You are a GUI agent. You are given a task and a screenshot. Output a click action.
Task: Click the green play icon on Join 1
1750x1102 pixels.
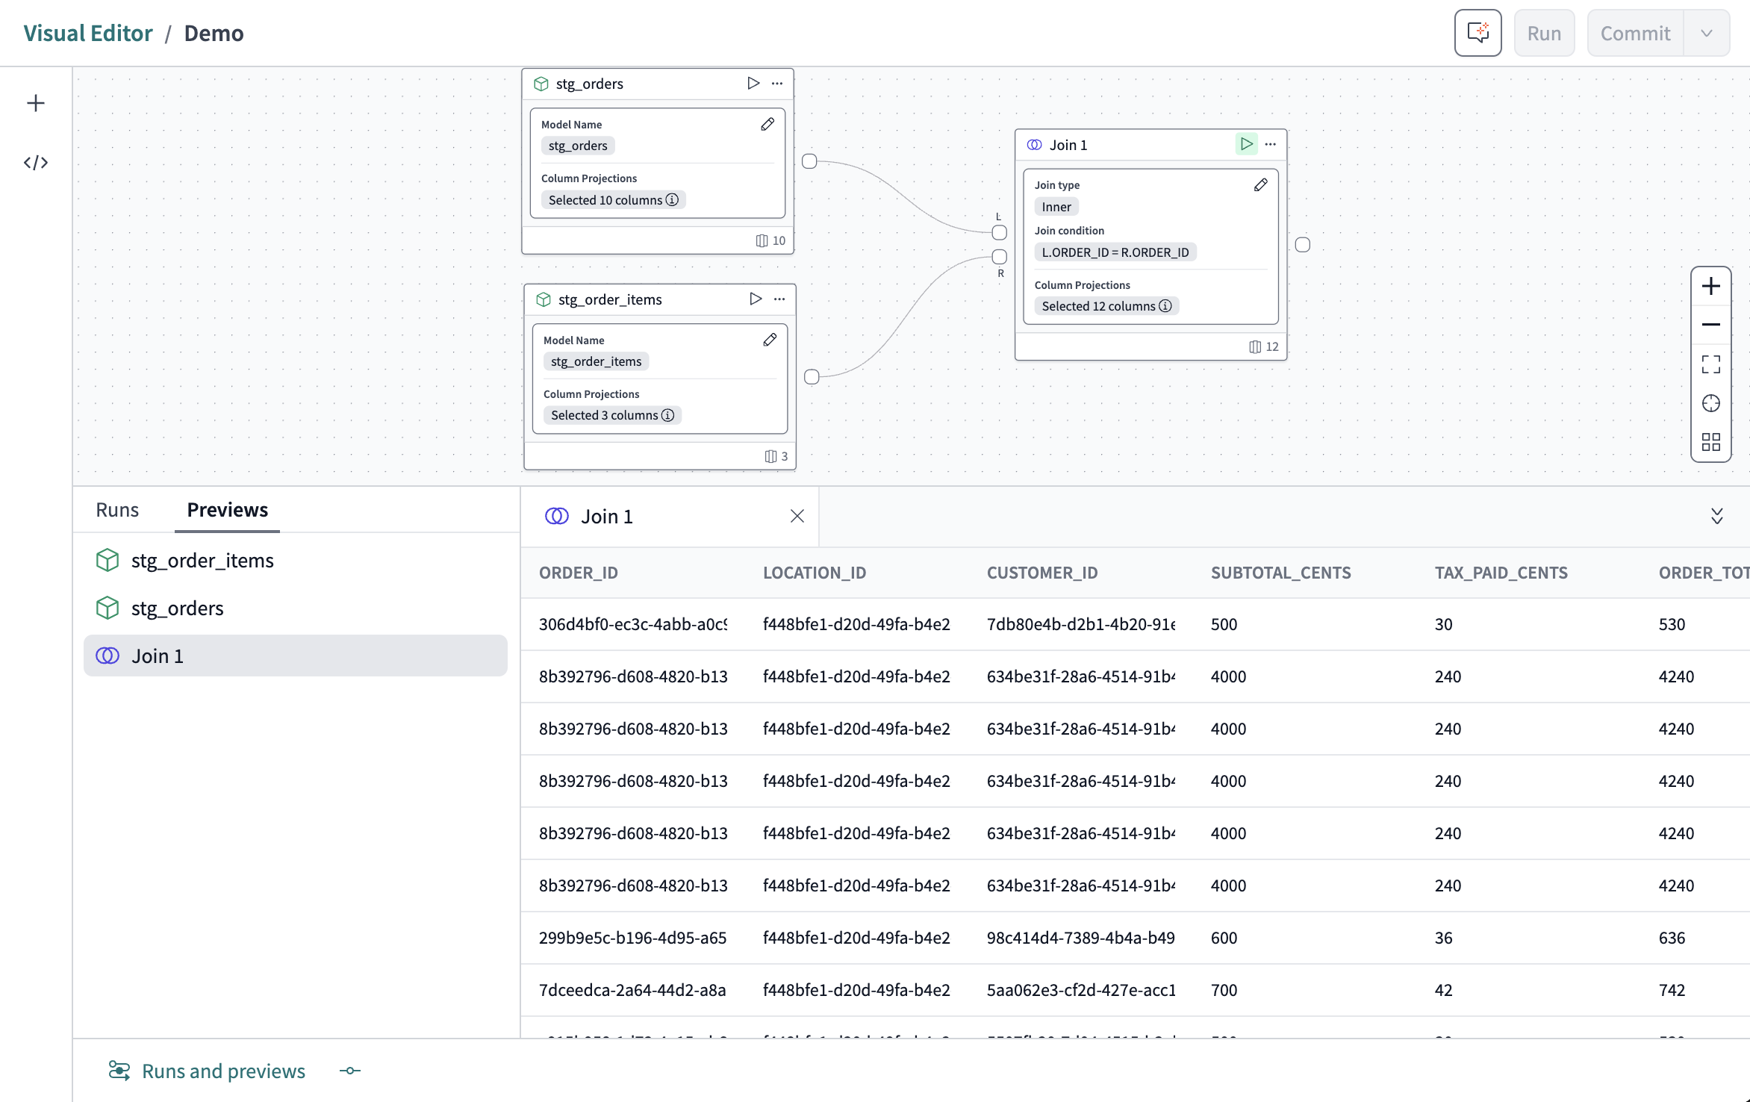click(1245, 144)
